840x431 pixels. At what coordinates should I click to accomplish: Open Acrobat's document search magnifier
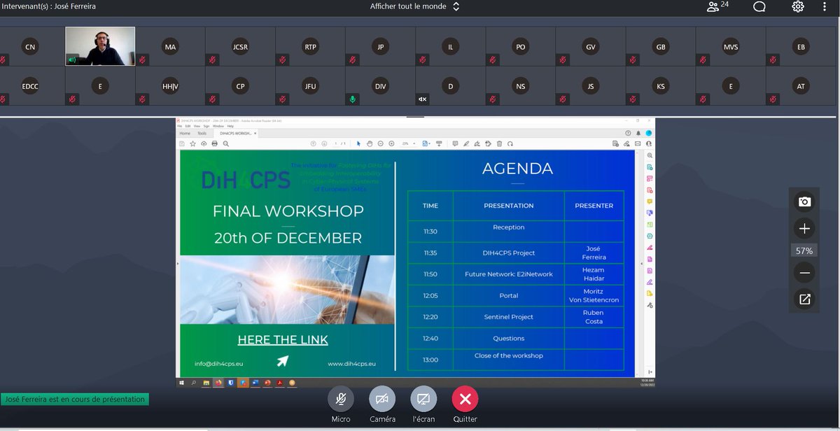(225, 143)
